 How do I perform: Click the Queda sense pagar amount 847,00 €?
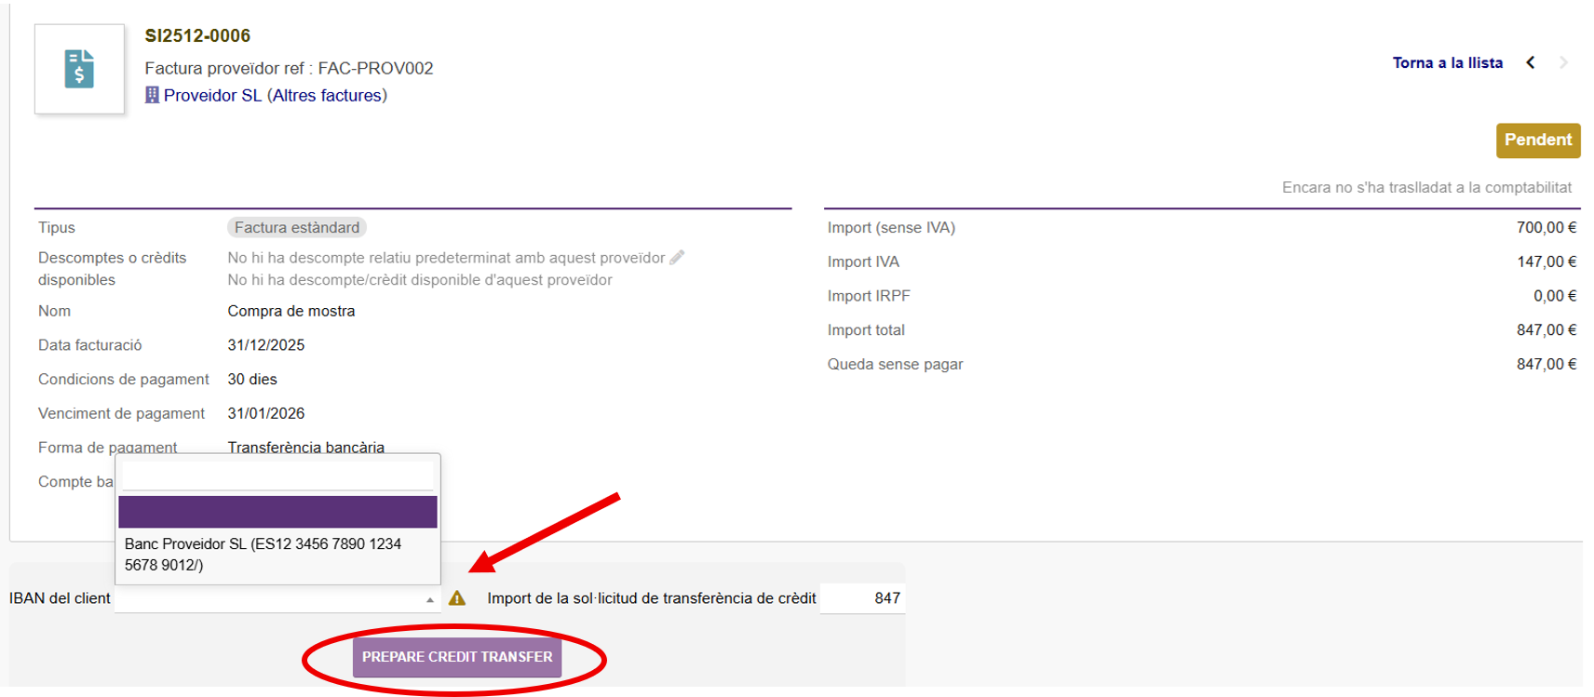click(x=1546, y=364)
